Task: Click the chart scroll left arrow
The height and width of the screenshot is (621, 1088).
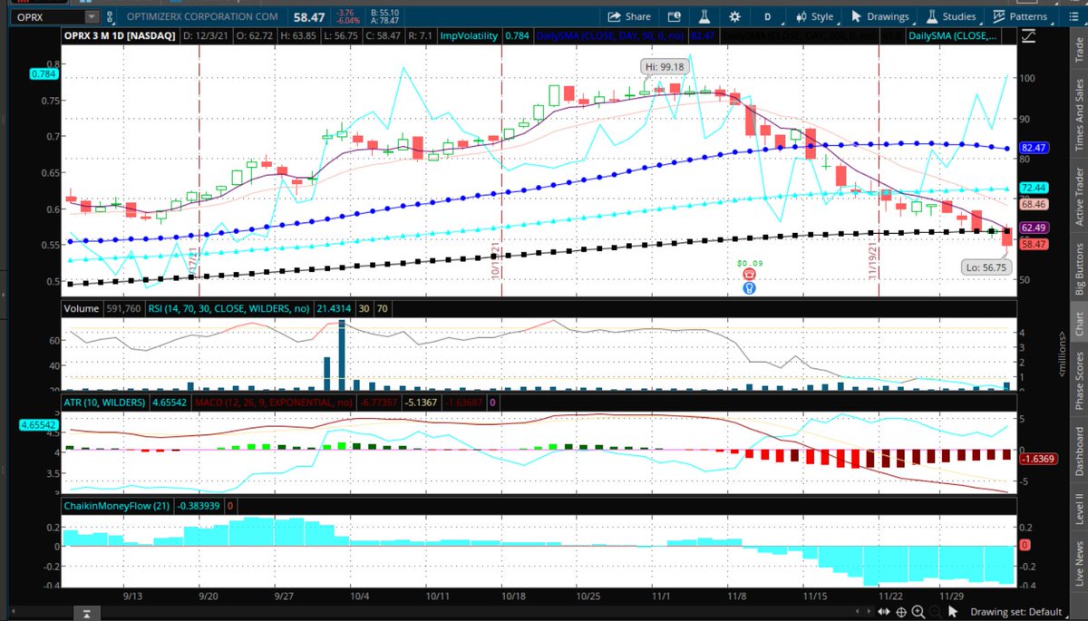Action: (858, 611)
